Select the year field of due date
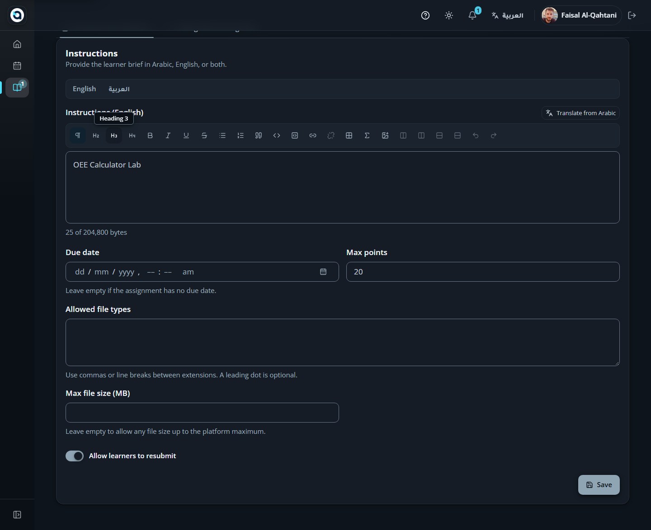This screenshot has height=530, width=651. (126, 272)
